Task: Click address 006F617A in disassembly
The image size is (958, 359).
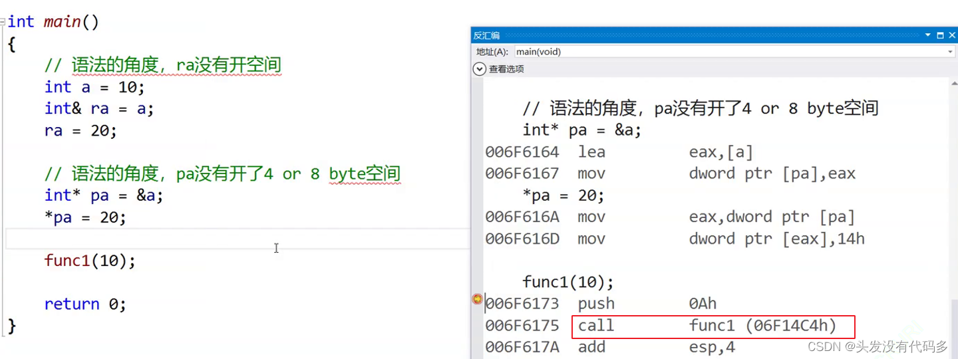Action: (x=522, y=347)
